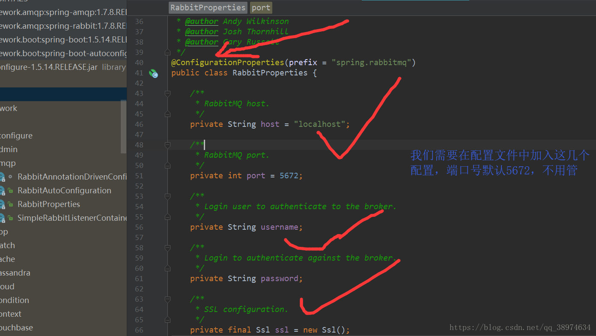
Task: Click the fold end marker at line 50
Action: click(x=167, y=165)
